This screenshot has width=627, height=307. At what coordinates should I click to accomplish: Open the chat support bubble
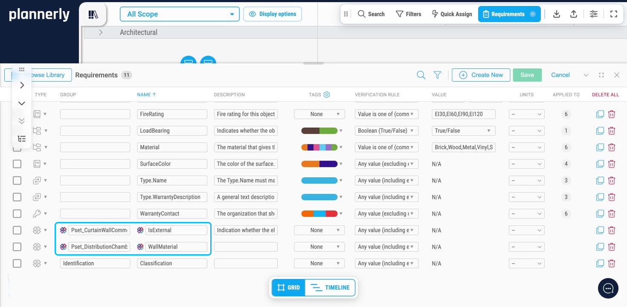pyautogui.click(x=608, y=288)
